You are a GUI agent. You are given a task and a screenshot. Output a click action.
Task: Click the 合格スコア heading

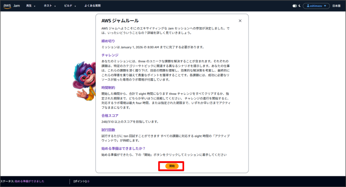(x=110, y=116)
